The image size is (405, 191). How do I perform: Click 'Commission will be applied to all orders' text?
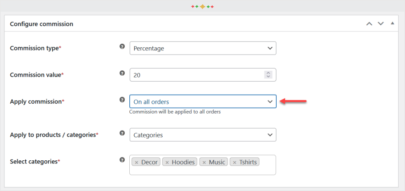[175, 112]
